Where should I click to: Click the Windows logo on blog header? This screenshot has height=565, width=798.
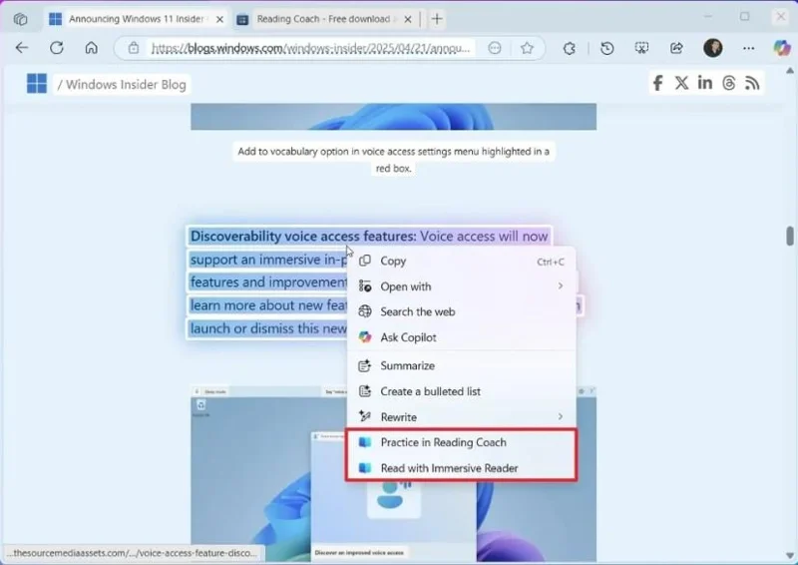[37, 84]
